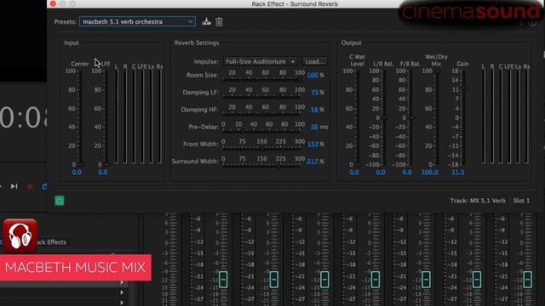The width and height of the screenshot is (545, 306).
Task: Click the Load... impulse button
Action: (x=314, y=61)
